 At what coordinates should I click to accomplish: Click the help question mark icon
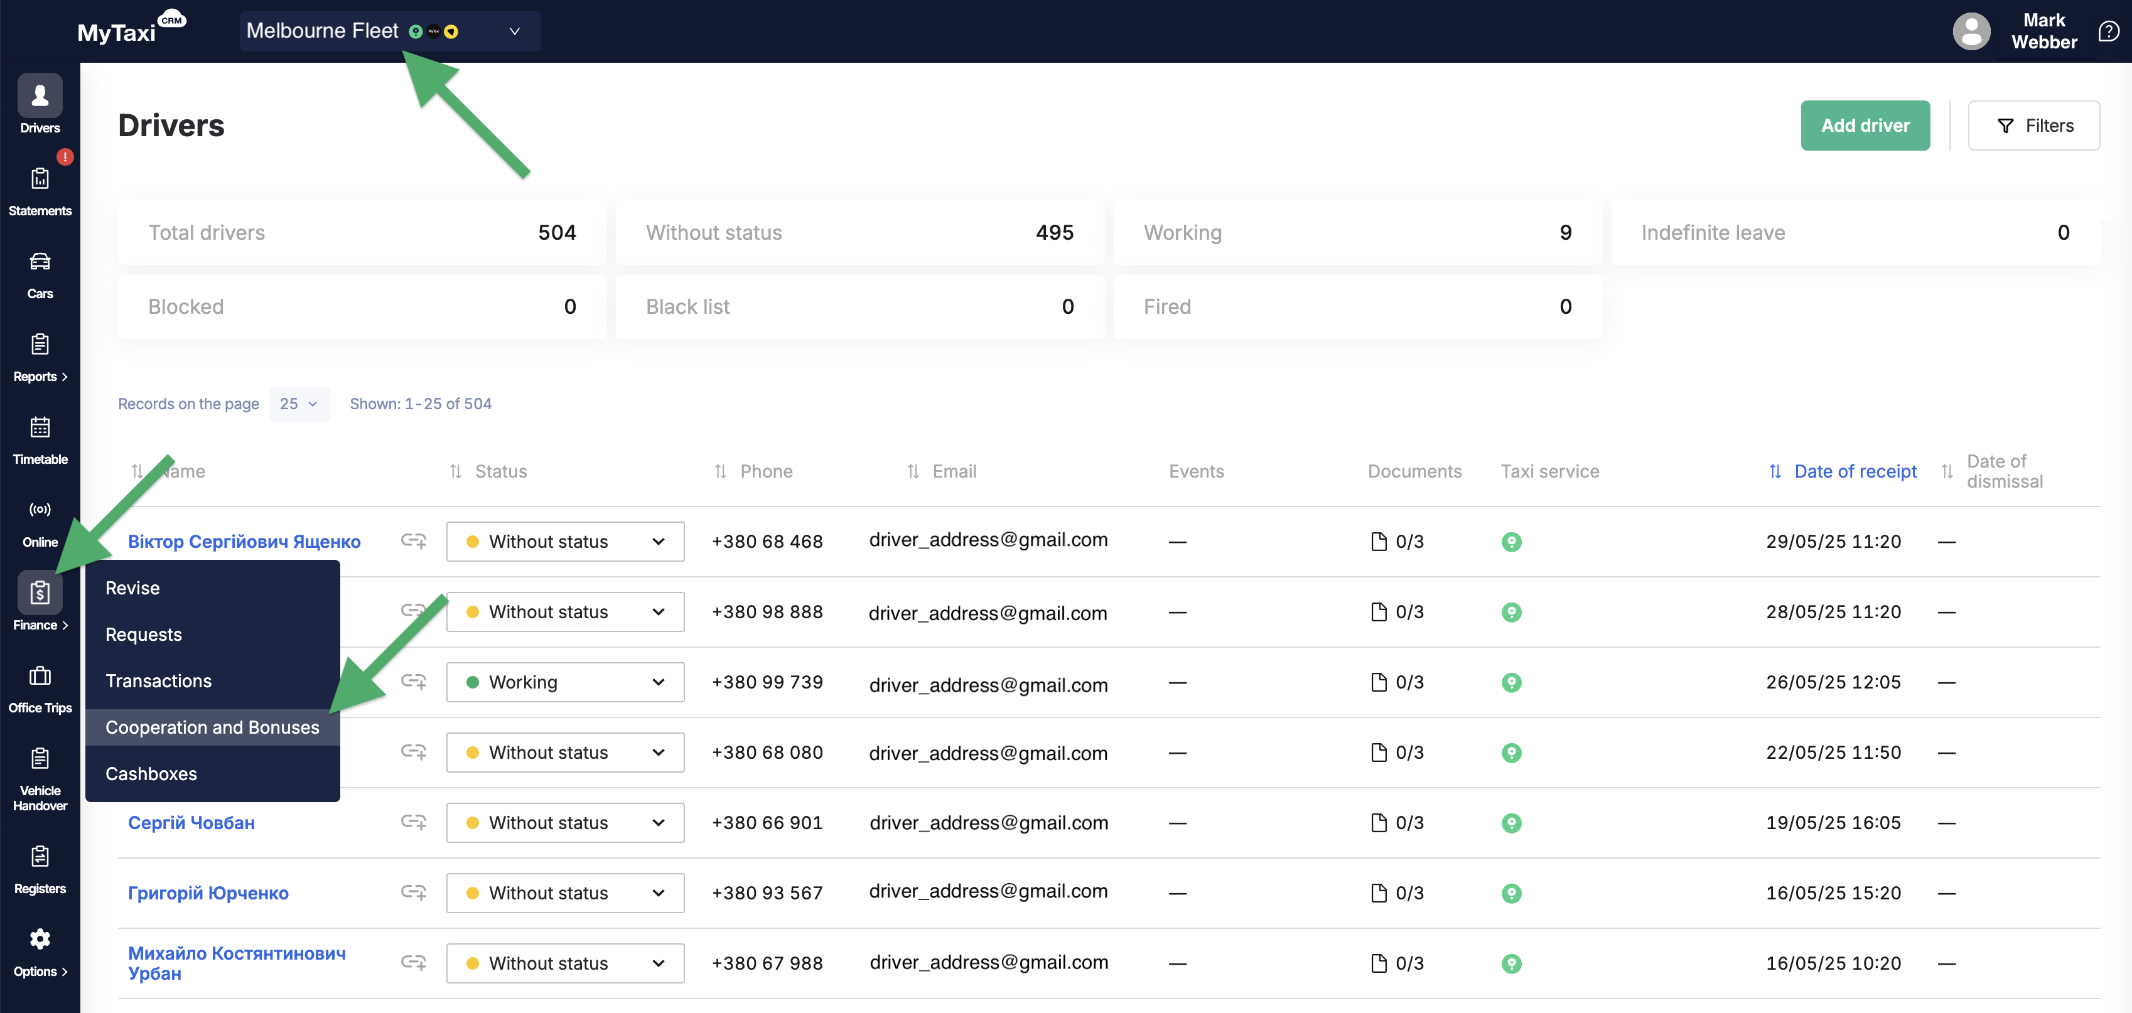(x=2108, y=31)
